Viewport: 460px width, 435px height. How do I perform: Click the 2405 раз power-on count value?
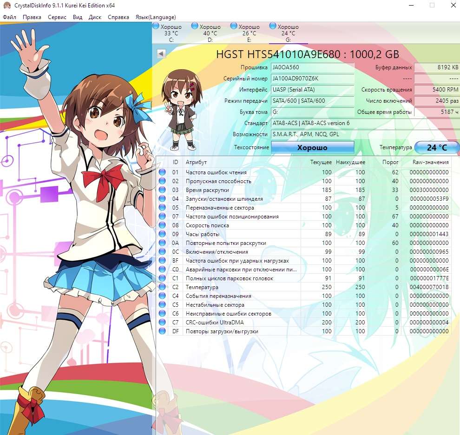click(437, 101)
